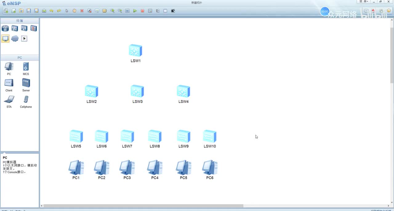Screen dimensions: 394x211
Task: Open the forum message icon at top right
Action: (366, 11)
